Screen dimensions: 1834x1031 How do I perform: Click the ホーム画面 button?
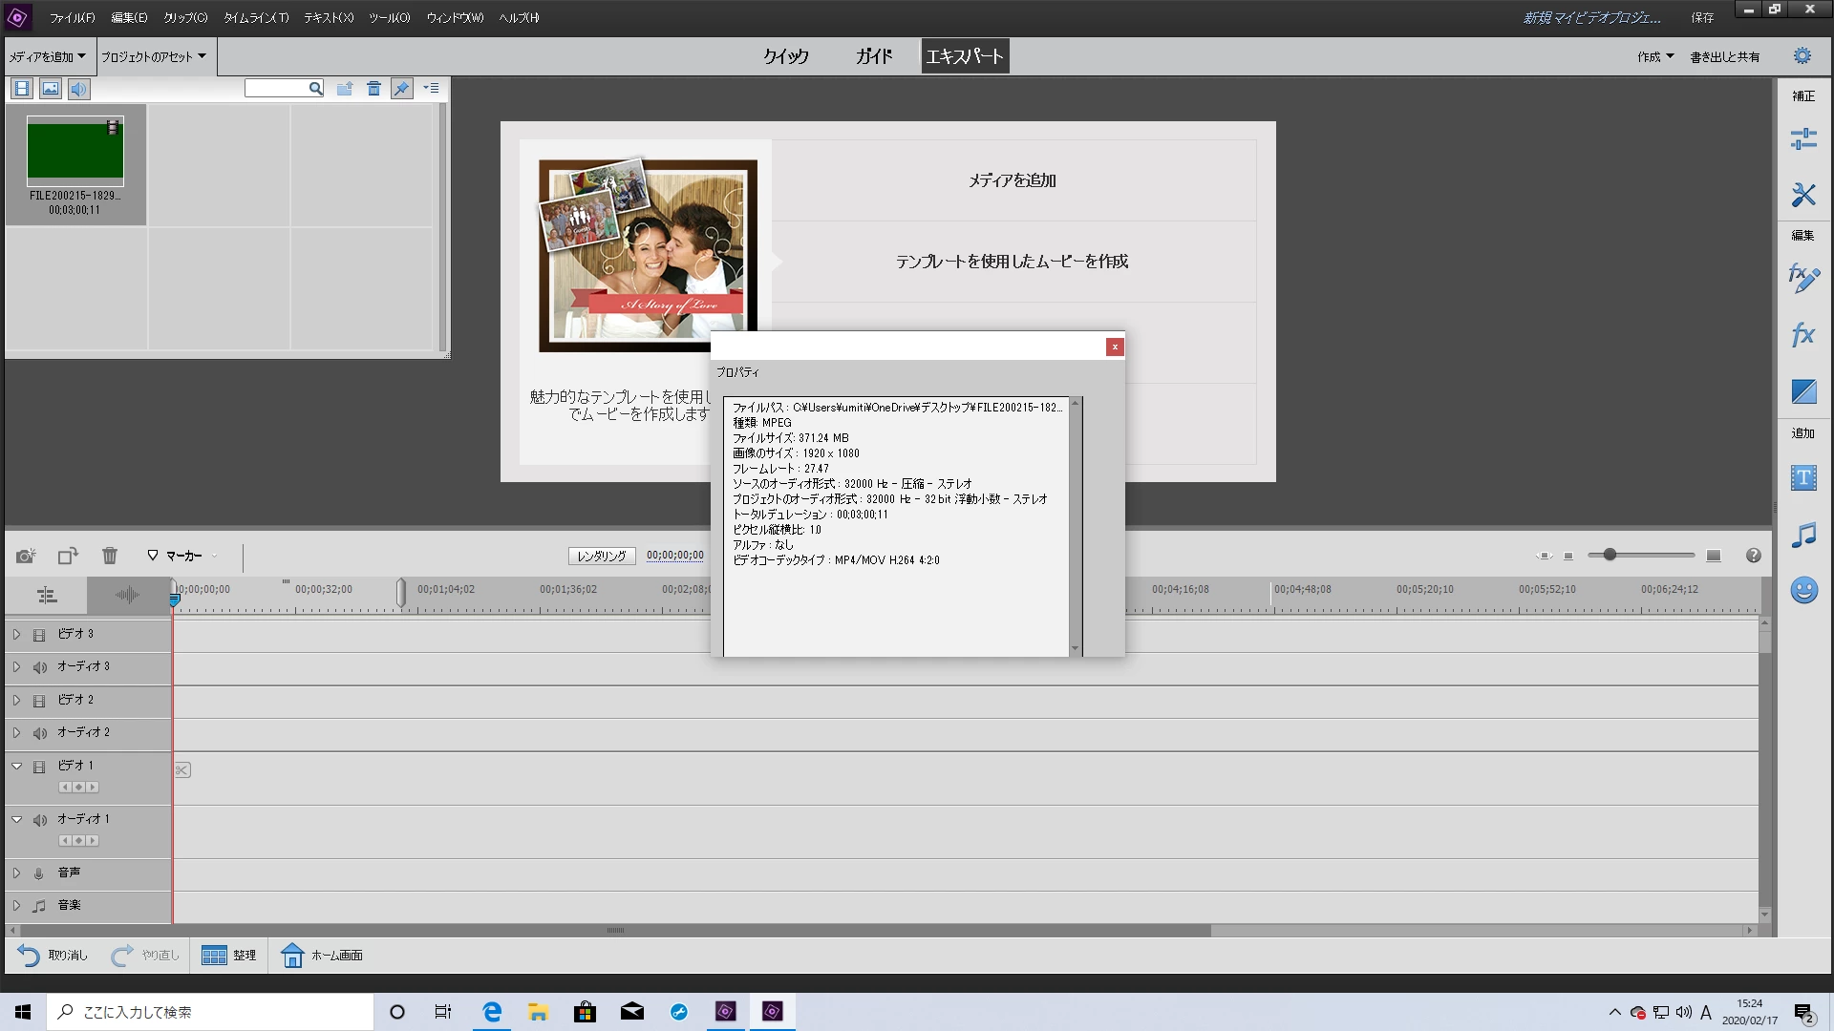tap(323, 955)
